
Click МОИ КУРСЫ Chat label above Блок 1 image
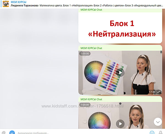click(91, 10)
